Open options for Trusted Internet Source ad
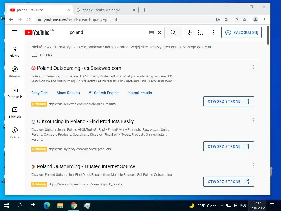Image resolution: width=281 pixels, height=211 pixels. click(254, 165)
